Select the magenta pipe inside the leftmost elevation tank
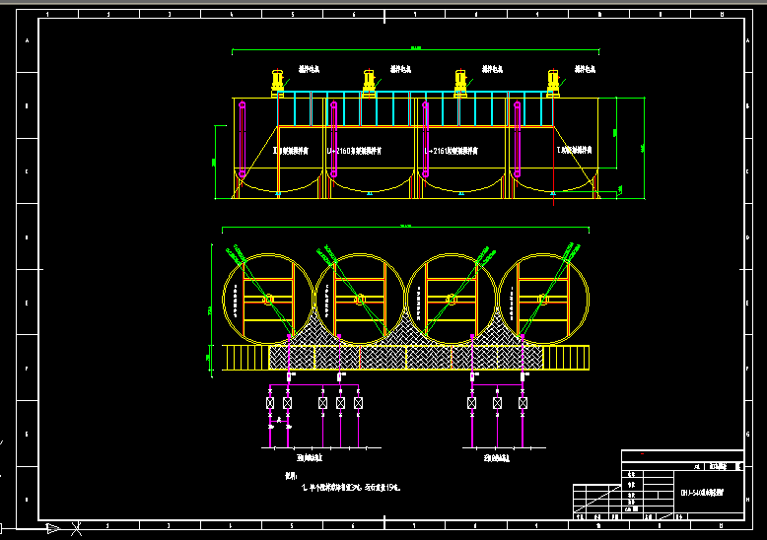Screen dimensions: 767x540 (x=243, y=139)
